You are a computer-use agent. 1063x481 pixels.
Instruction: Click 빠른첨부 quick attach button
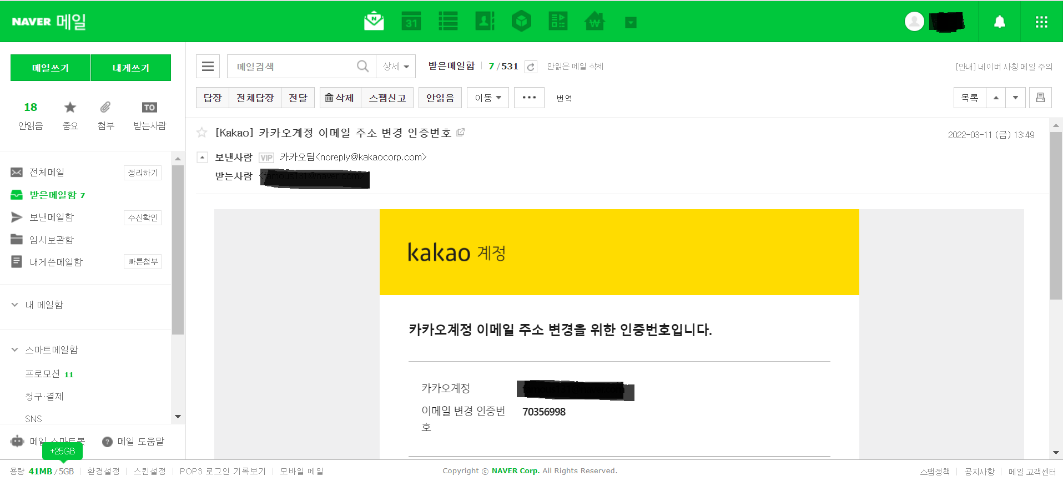(143, 261)
